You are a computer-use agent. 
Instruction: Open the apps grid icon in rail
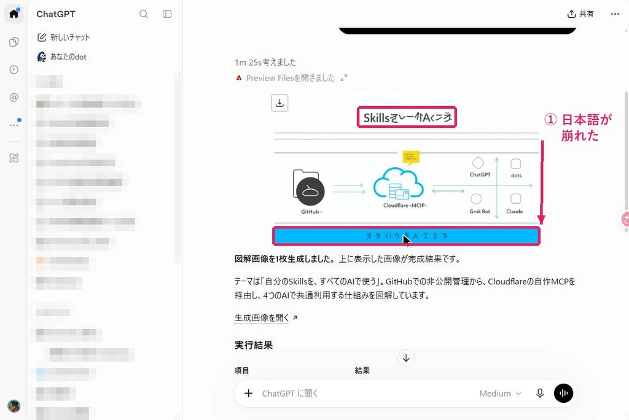coord(14,158)
